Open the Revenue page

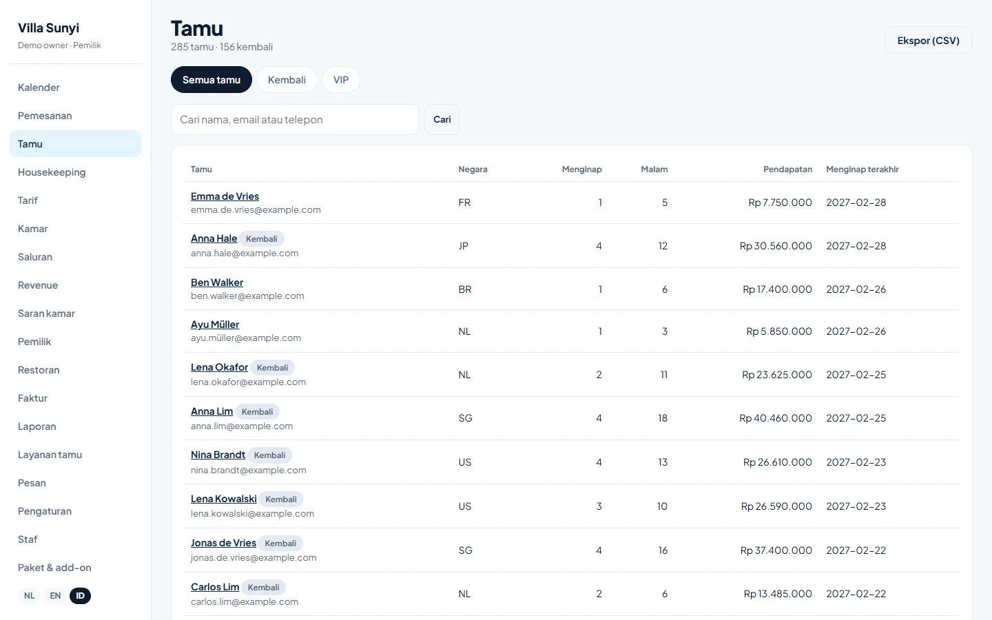pyautogui.click(x=75, y=285)
